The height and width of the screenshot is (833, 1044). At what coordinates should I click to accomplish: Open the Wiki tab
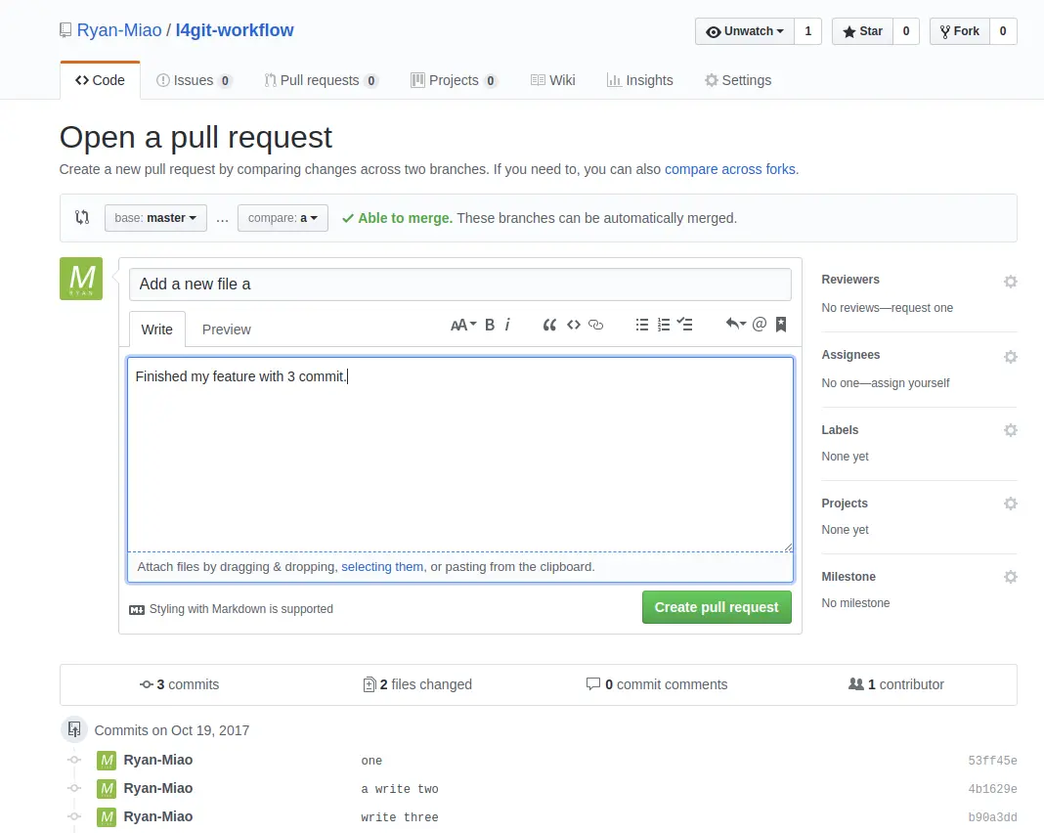pyautogui.click(x=552, y=80)
